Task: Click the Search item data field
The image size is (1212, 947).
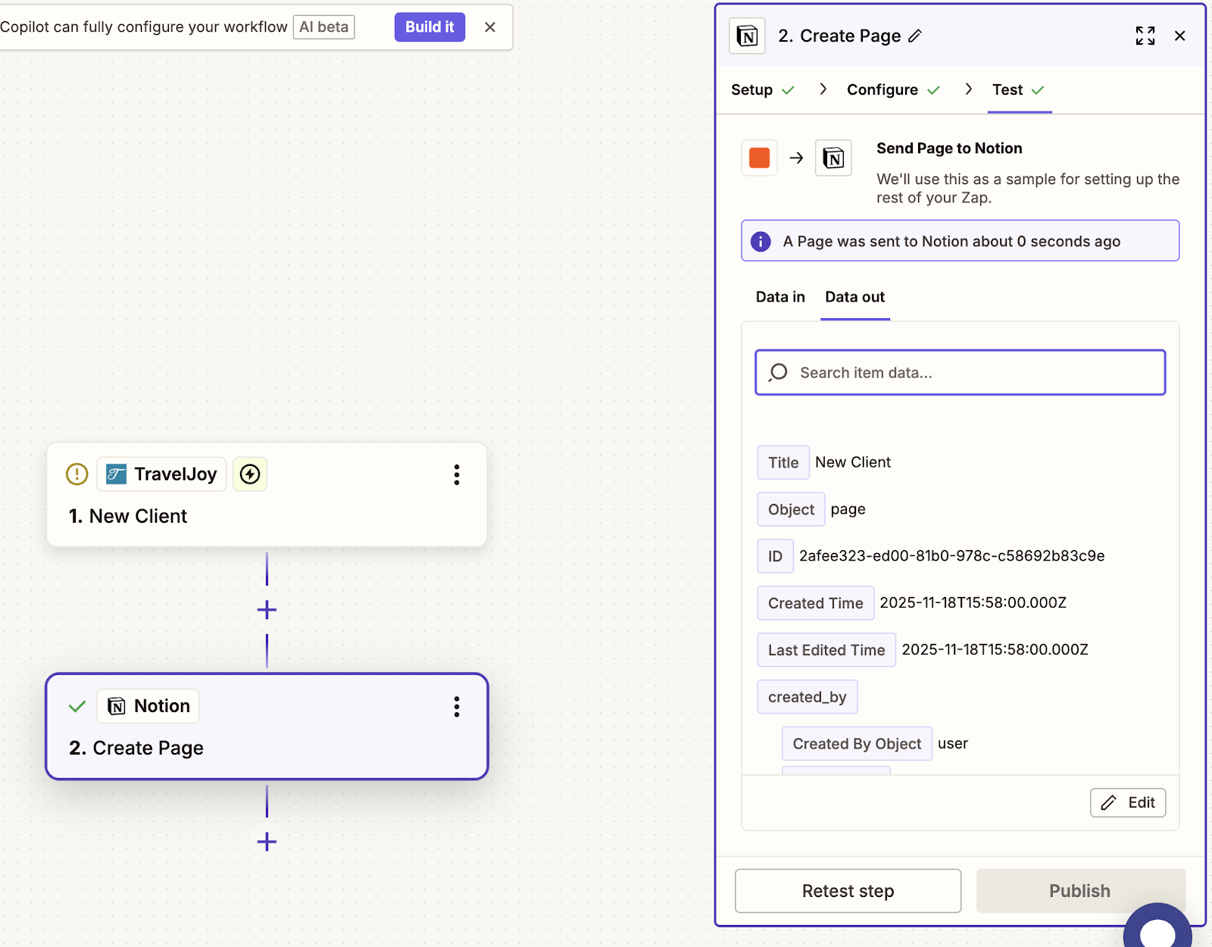Action: 960,373
